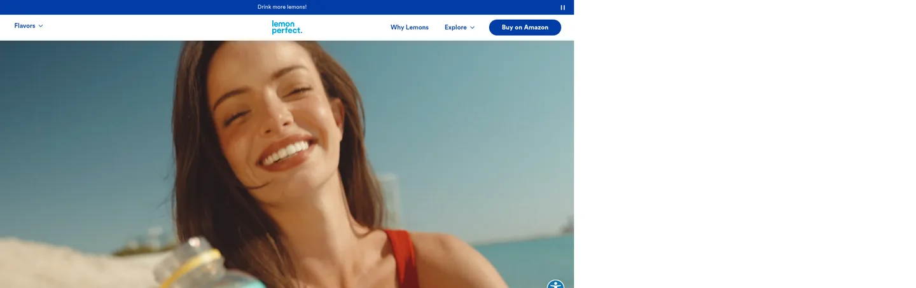Viewport: 916px width, 288px height.
Task: Pause the announcement bar rotation
Action: pos(562,8)
